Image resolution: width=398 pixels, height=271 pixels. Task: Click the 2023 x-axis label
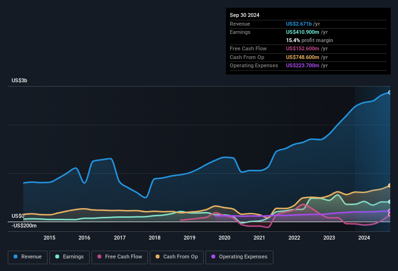coord(329,238)
